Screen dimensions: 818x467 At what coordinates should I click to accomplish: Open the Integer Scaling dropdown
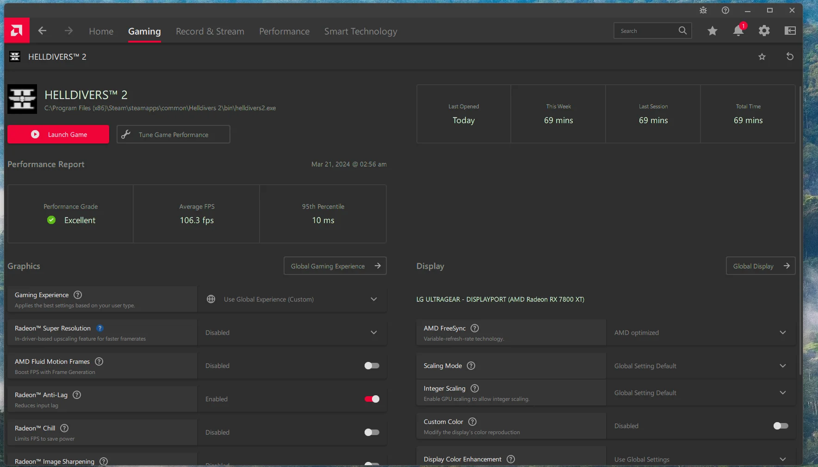click(701, 392)
